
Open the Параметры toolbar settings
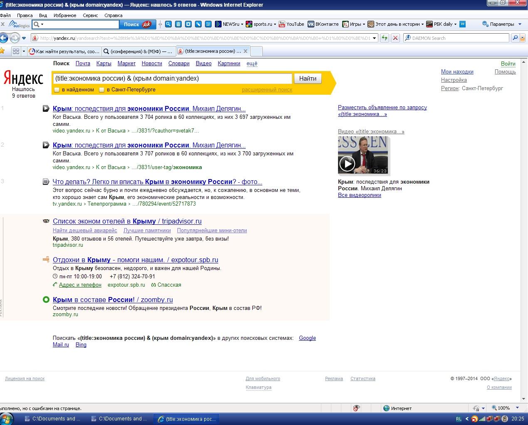click(502, 24)
